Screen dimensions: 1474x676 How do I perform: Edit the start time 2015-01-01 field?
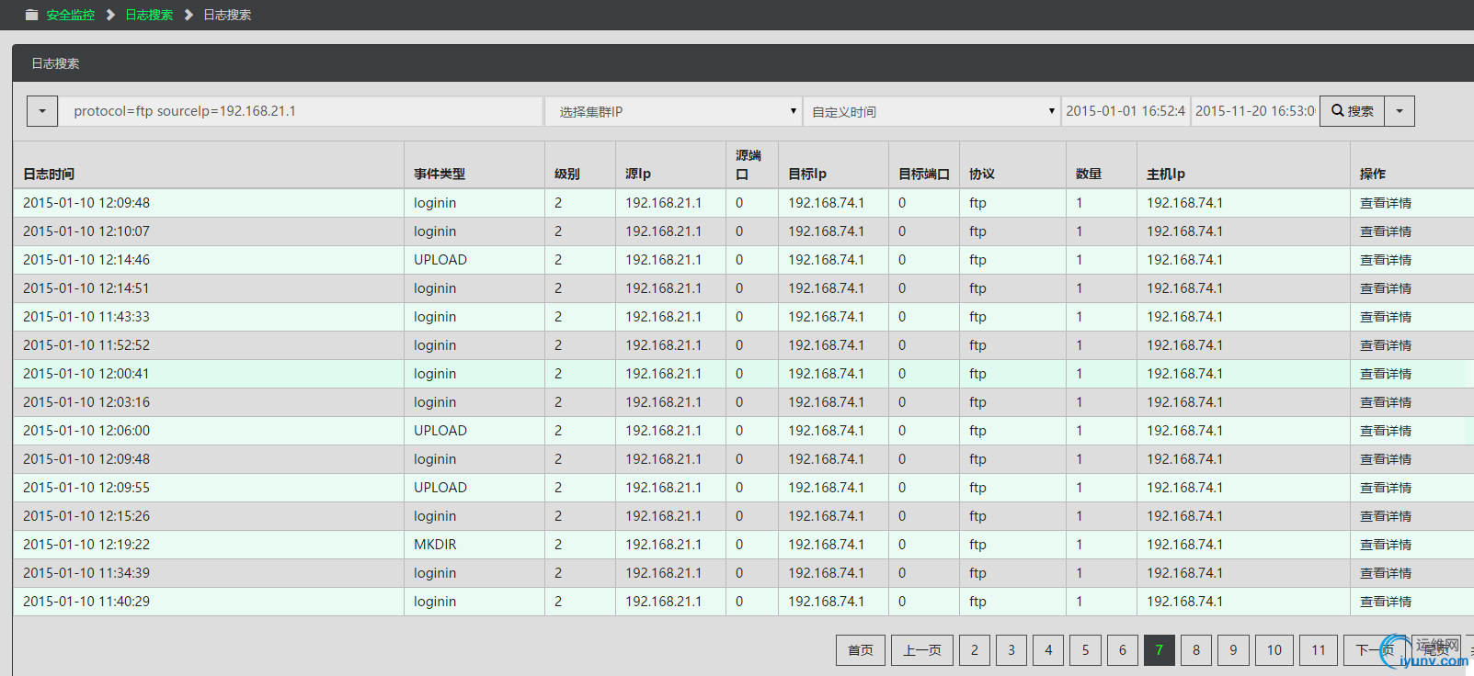coord(1125,111)
